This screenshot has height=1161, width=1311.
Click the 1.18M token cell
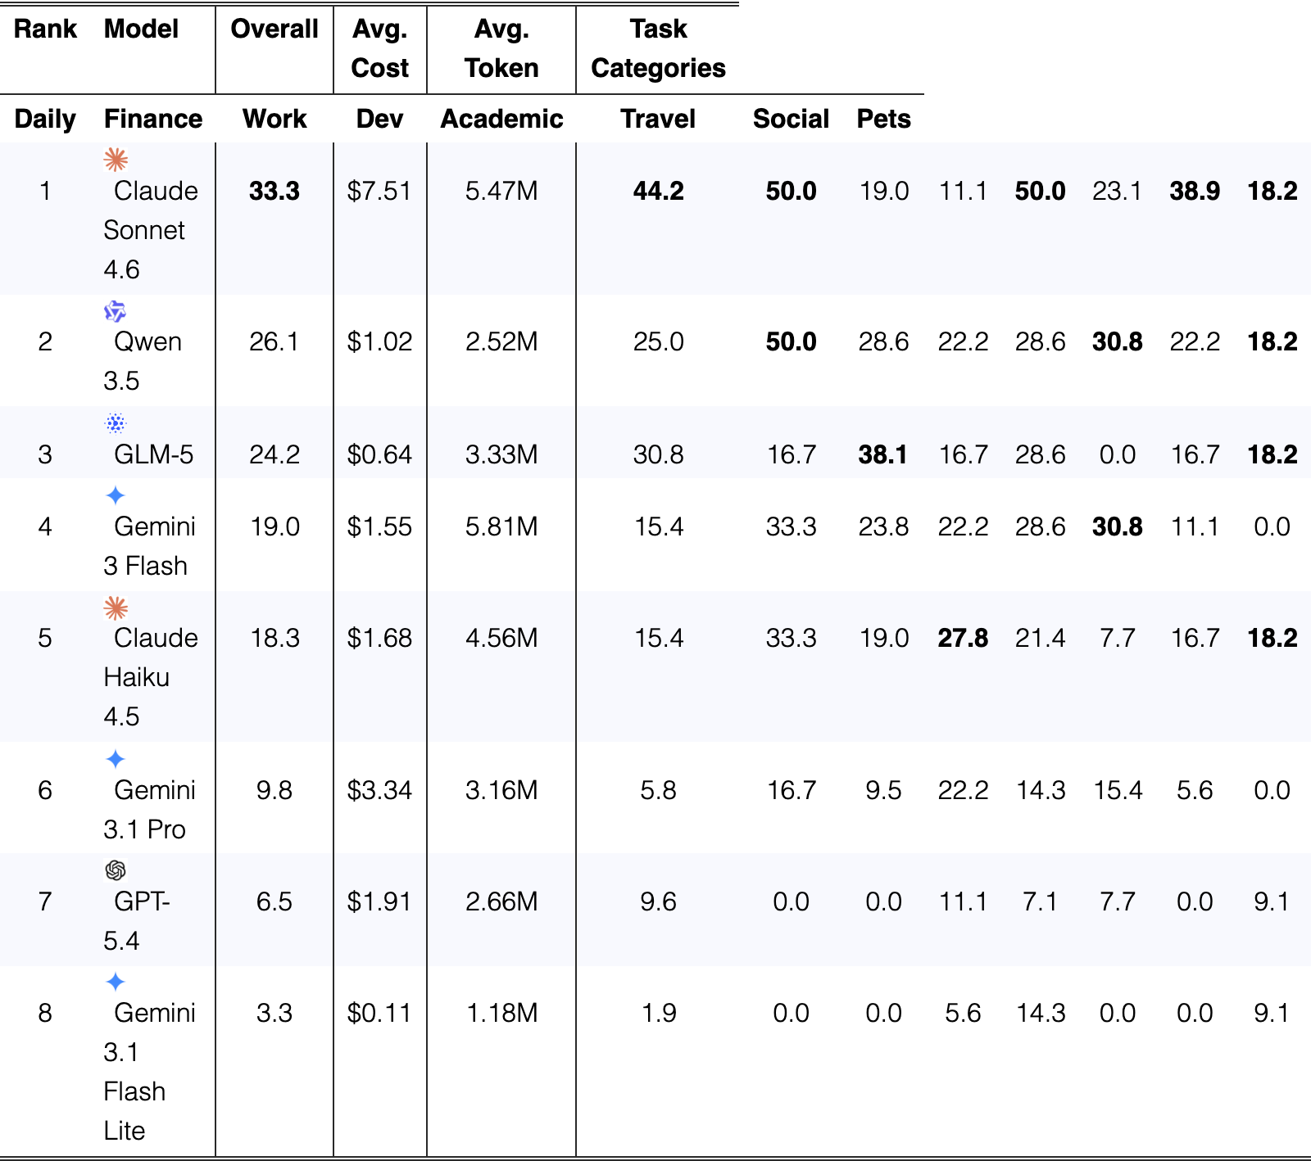501,1013
